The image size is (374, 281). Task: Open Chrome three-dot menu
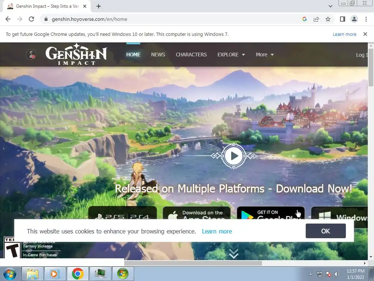[x=366, y=19]
